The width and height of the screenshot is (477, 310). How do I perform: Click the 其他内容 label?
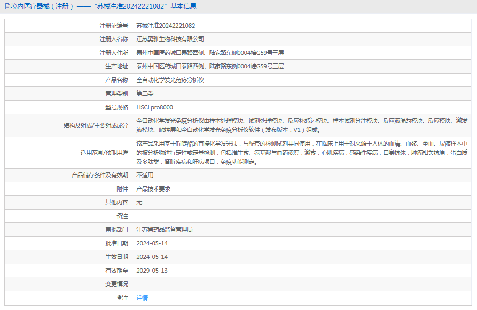coord(117,202)
